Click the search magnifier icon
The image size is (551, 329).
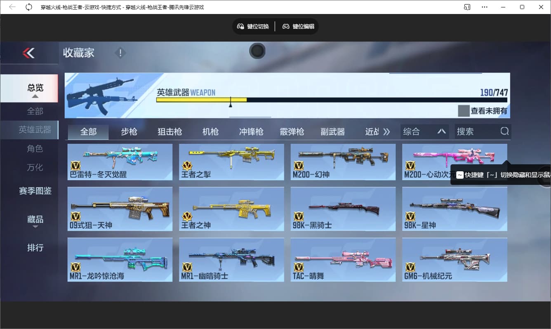[x=504, y=131]
